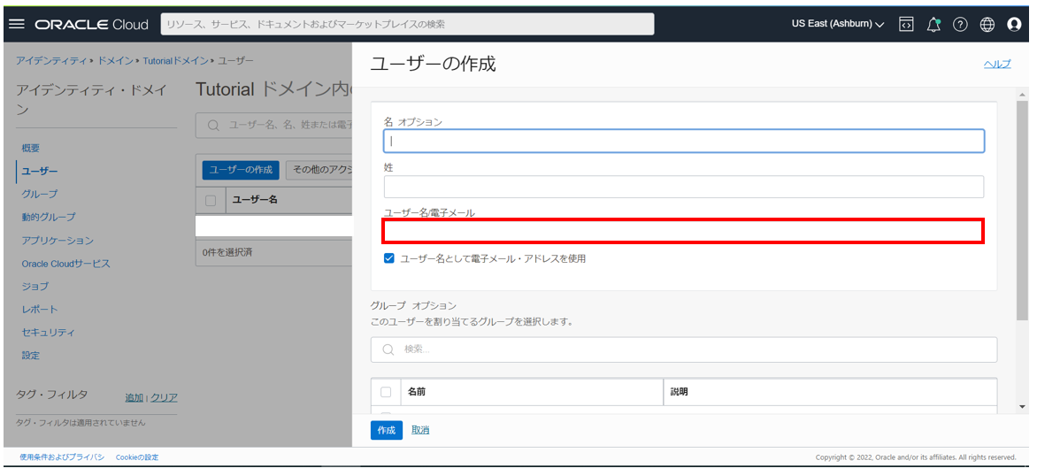Open the language globe icon
1037x476 pixels.
click(987, 24)
